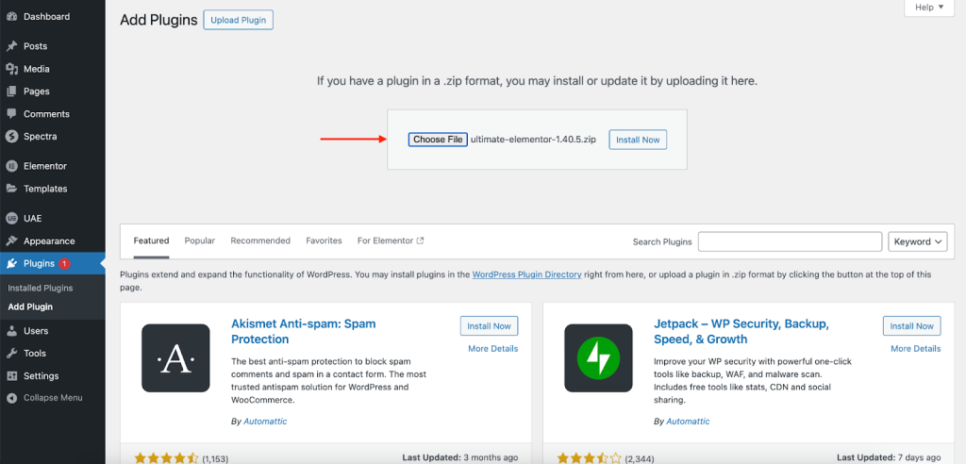Click the Akismet plugin thumbnail
Viewport: 966px width, 464px height.
pos(175,357)
